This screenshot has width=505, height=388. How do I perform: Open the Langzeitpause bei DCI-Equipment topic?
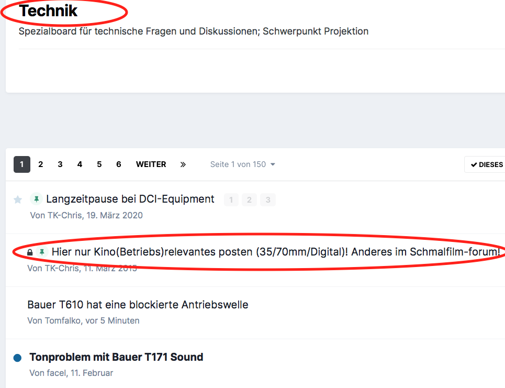point(130,199)
